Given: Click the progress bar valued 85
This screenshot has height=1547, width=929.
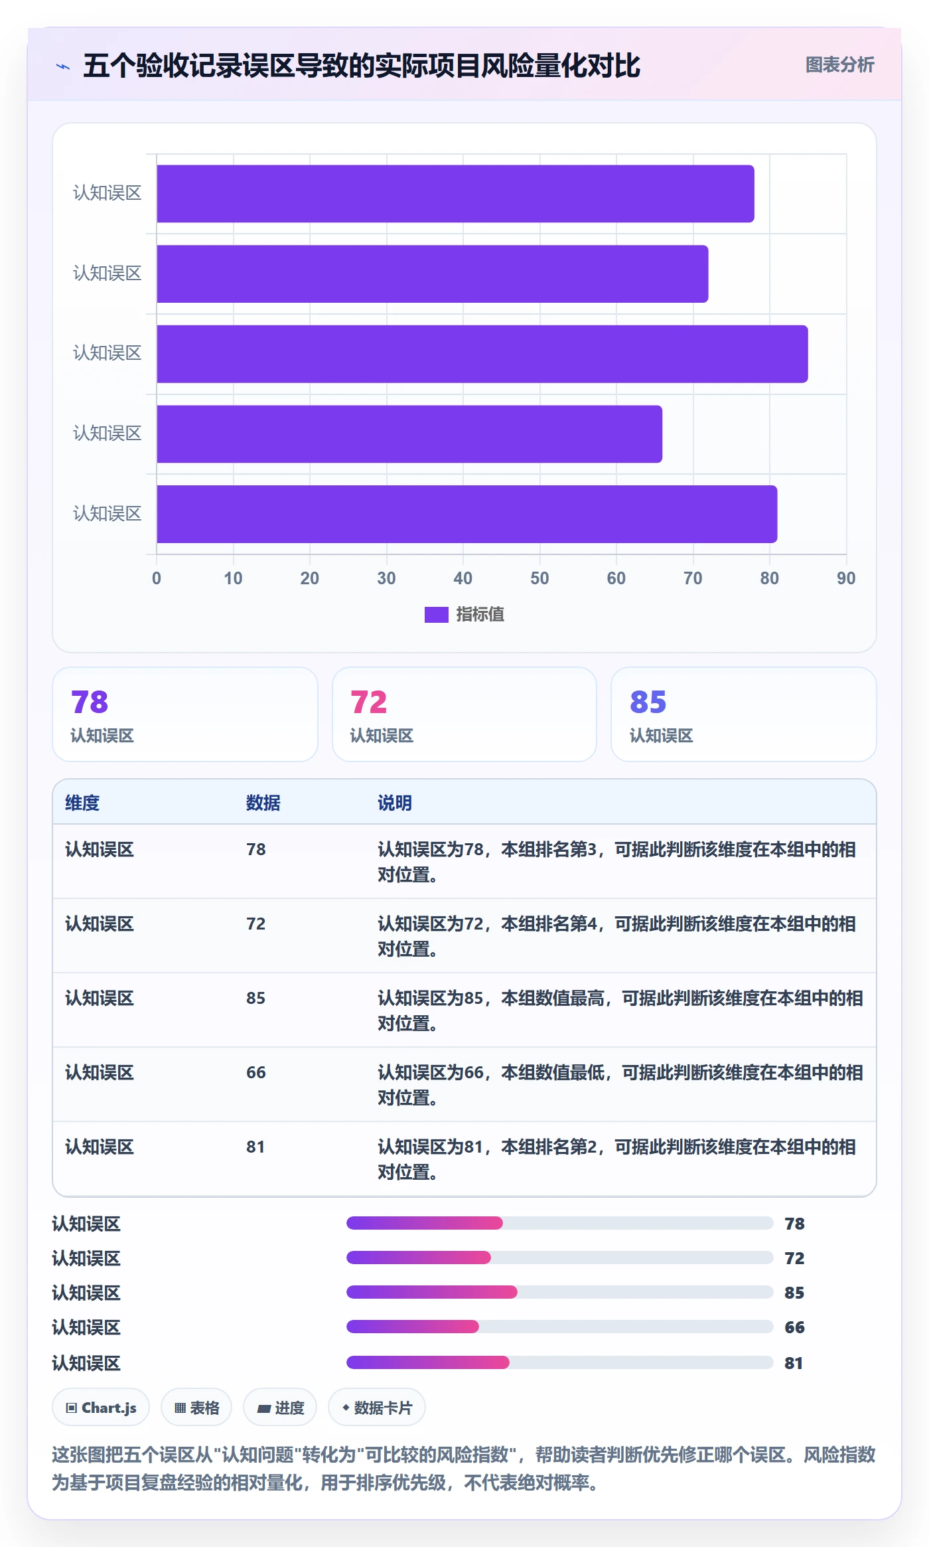Looking at the screenshot, I should 560,1292.
